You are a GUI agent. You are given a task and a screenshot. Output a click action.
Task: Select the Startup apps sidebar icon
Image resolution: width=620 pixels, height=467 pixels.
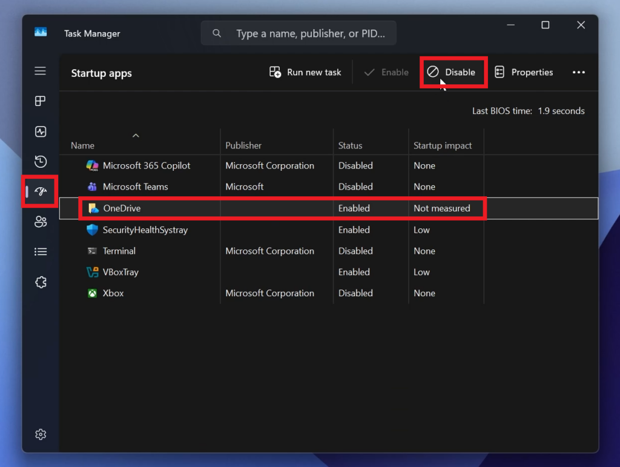point(41,192)
